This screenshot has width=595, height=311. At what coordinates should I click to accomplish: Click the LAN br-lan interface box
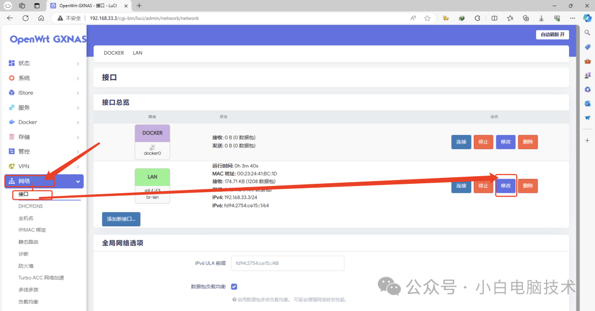(152, 186)
